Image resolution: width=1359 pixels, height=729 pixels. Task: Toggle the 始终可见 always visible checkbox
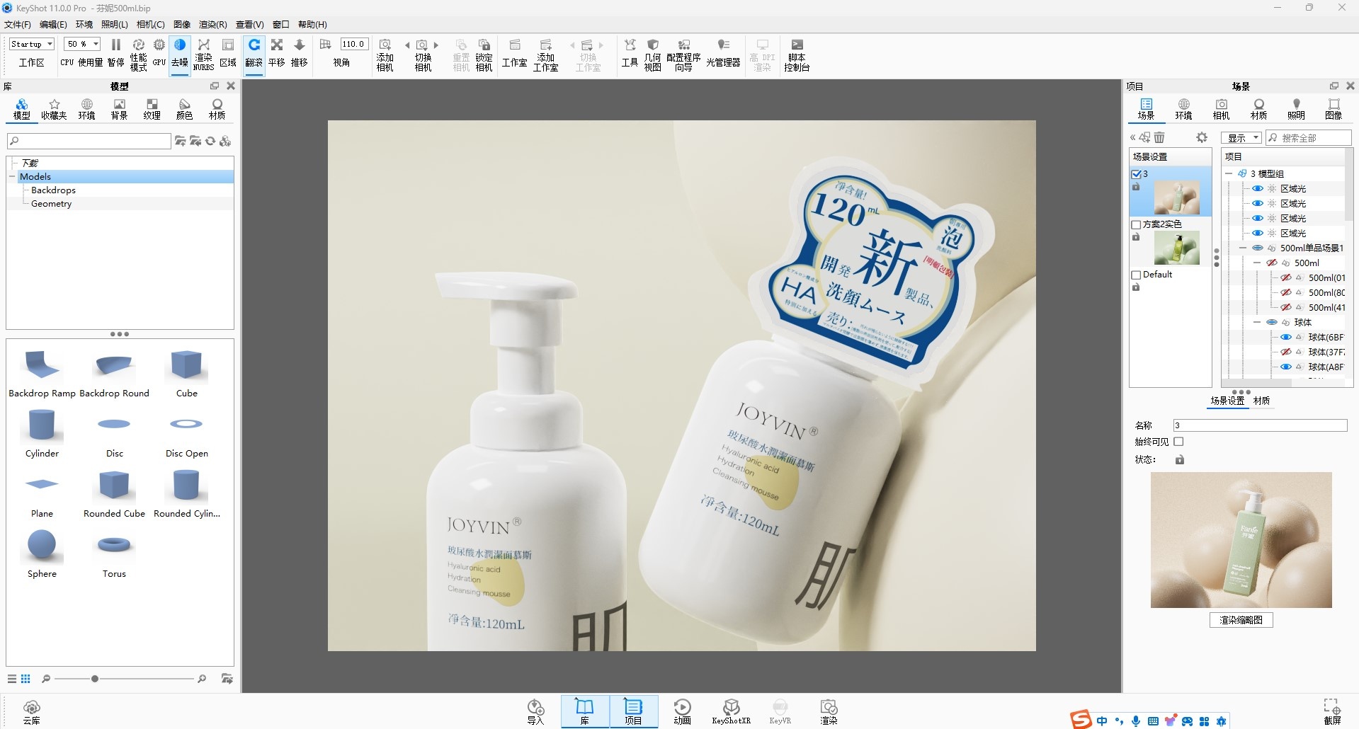tap(1178, 442)
